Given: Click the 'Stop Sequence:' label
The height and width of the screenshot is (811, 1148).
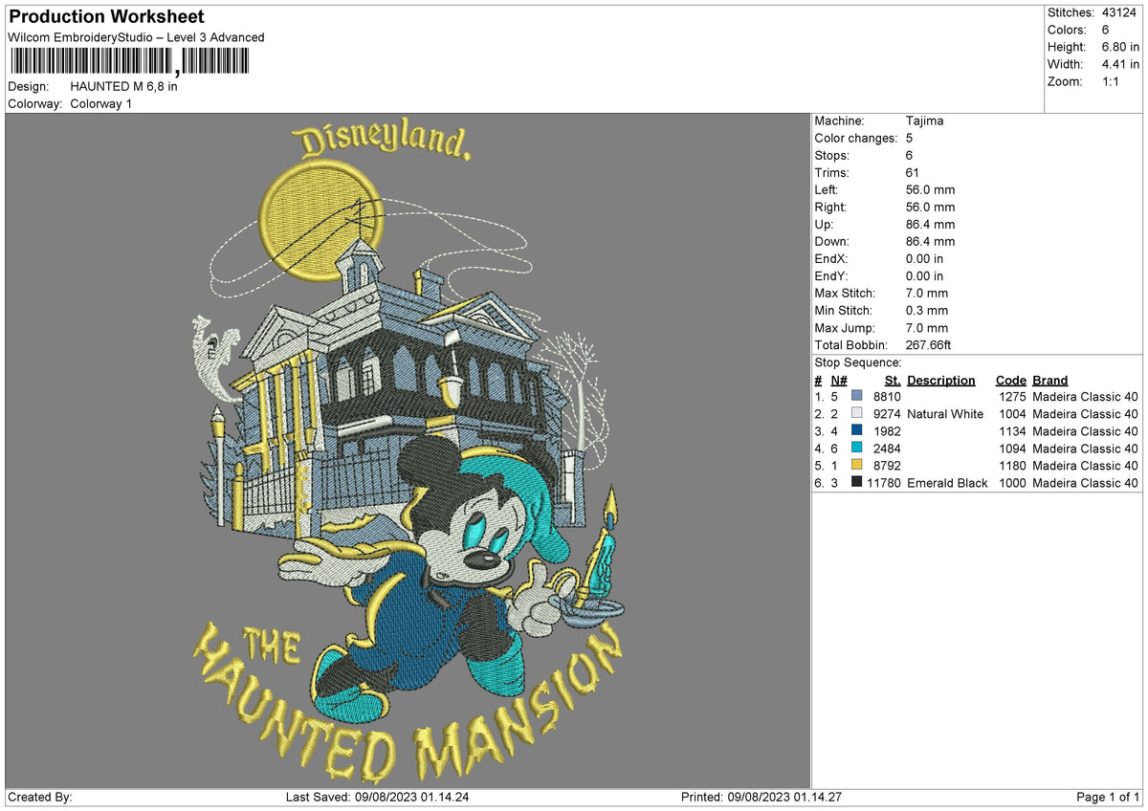Looking at the screenshot, I should (858, 362).
